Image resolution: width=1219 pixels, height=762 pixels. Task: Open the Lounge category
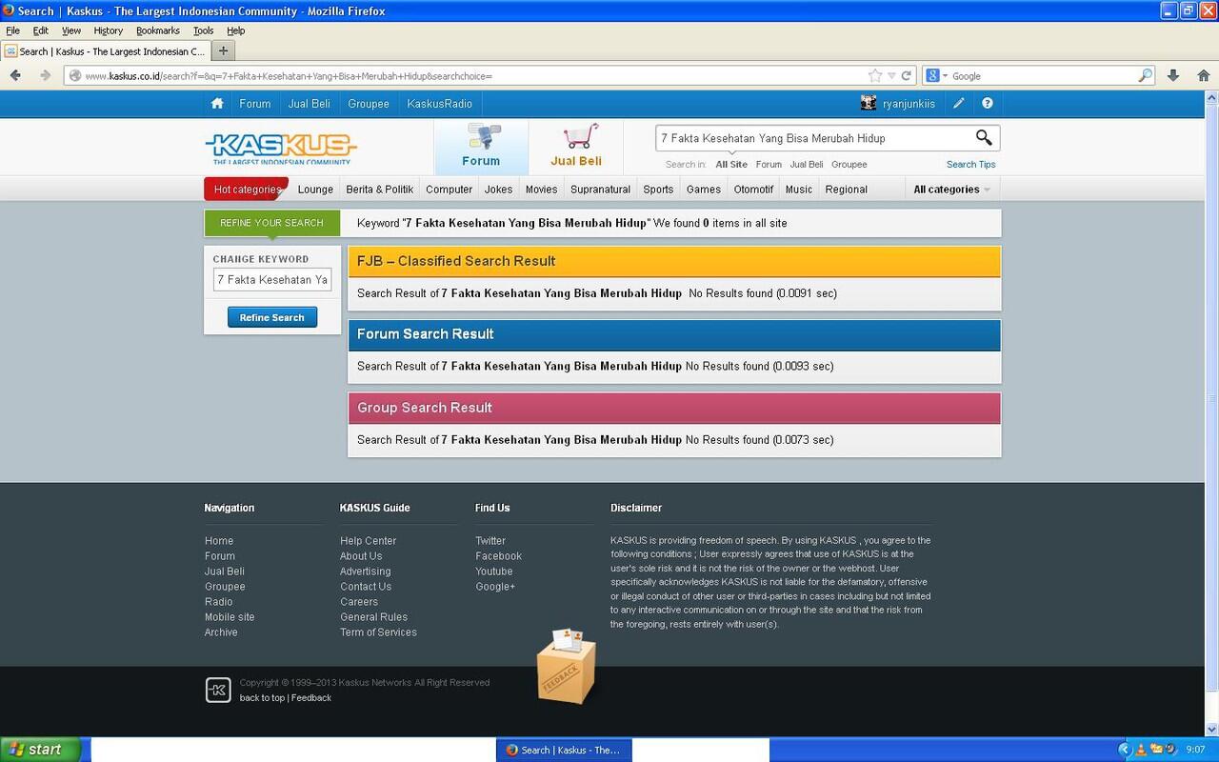point(315,190)
